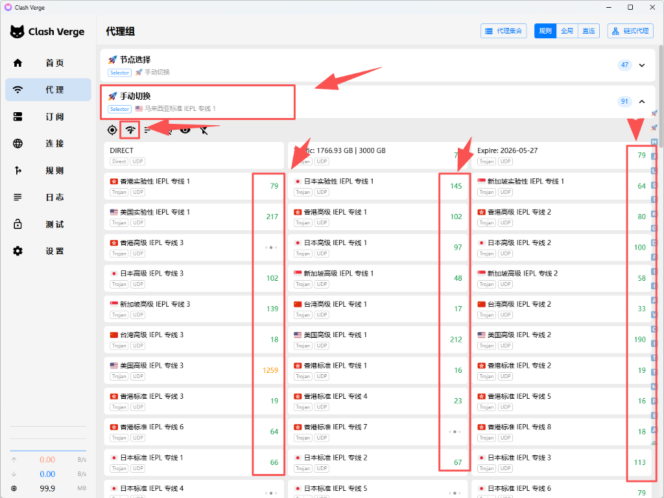Click the Selector tag under 节点选择
Screen dimensions: 664x498
119,73
